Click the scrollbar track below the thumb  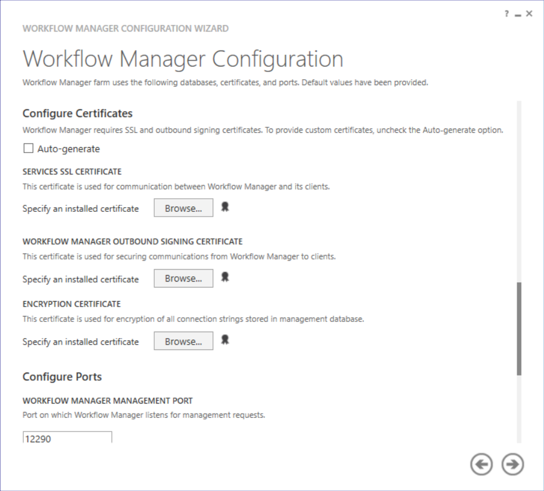[519, 411]
